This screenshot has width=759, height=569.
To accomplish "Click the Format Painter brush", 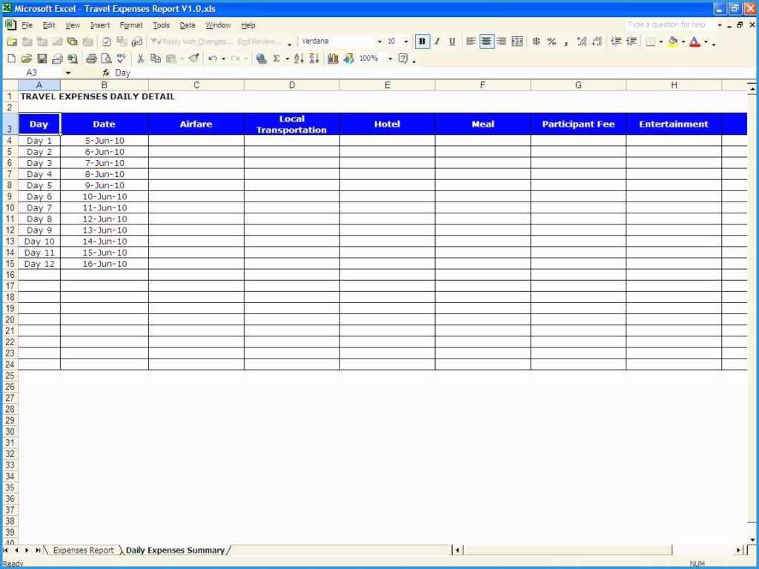I will pos(193,59).
